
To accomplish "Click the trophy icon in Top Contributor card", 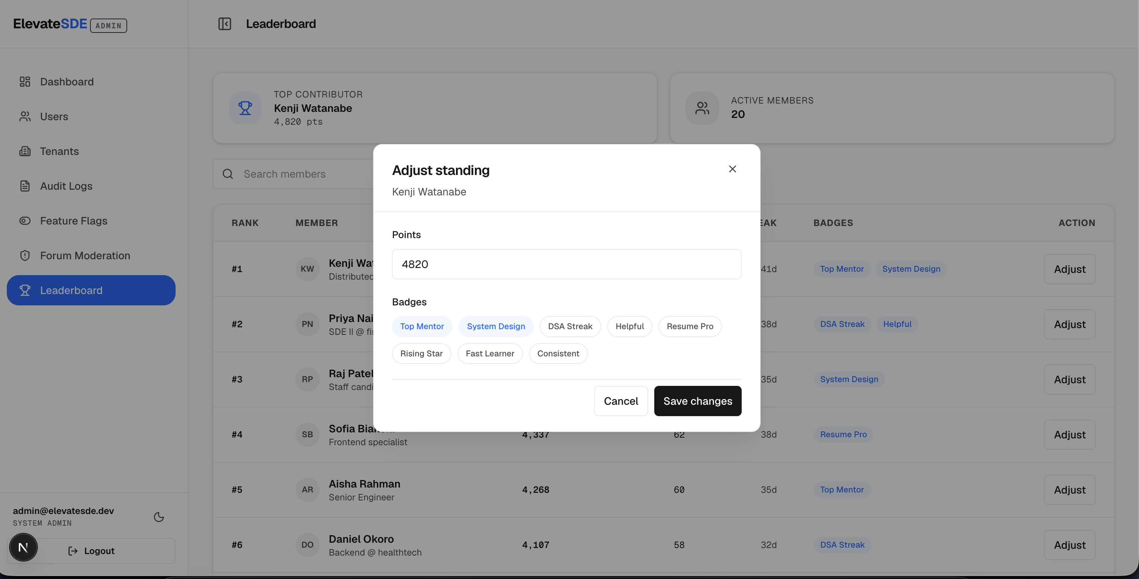I will (245, 108).
